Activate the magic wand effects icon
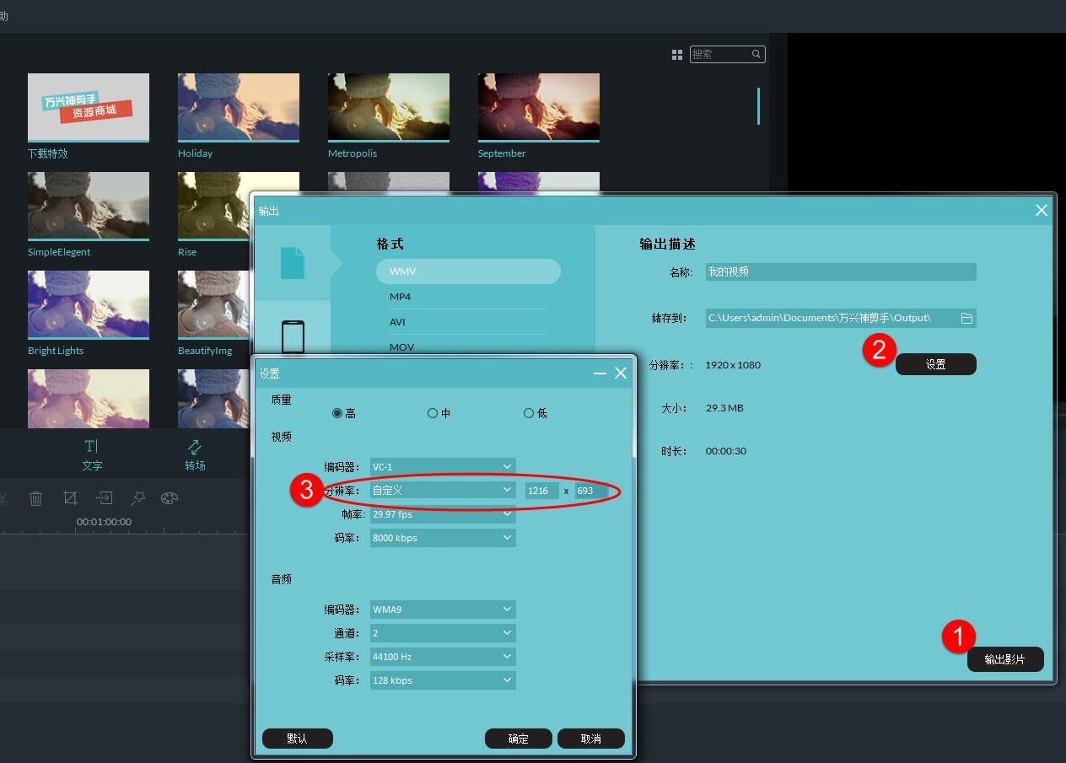 (137, 498)
